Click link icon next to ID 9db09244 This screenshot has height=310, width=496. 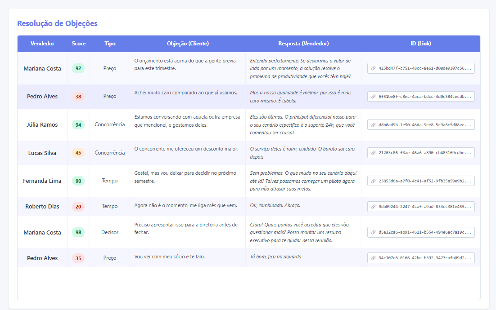click(373, 207)
